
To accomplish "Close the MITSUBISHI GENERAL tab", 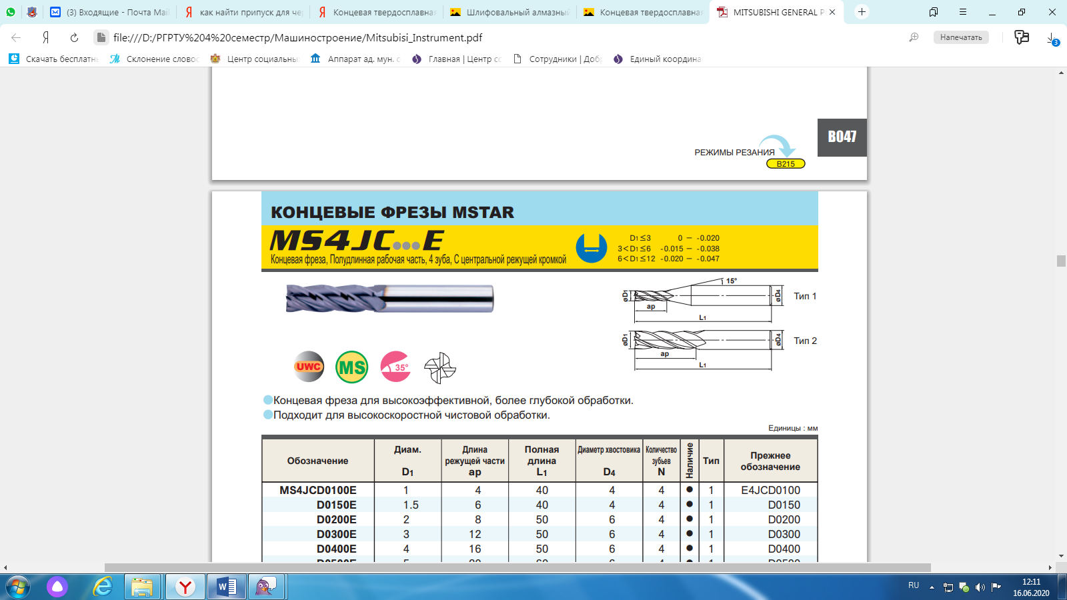I will click(x=832, y=12).
